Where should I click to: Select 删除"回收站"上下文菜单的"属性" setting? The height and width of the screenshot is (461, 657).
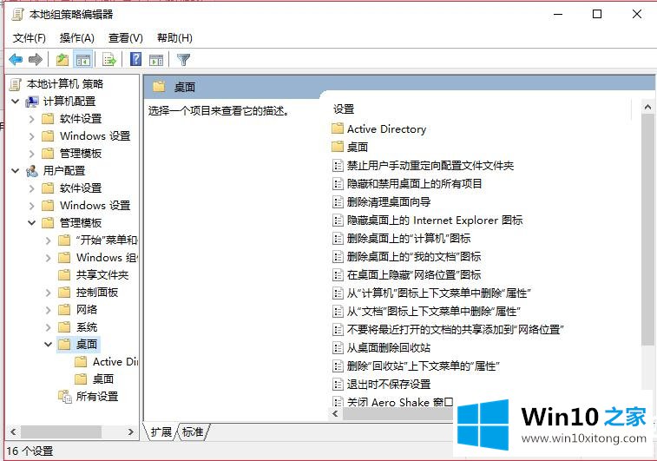coord(424,366)
